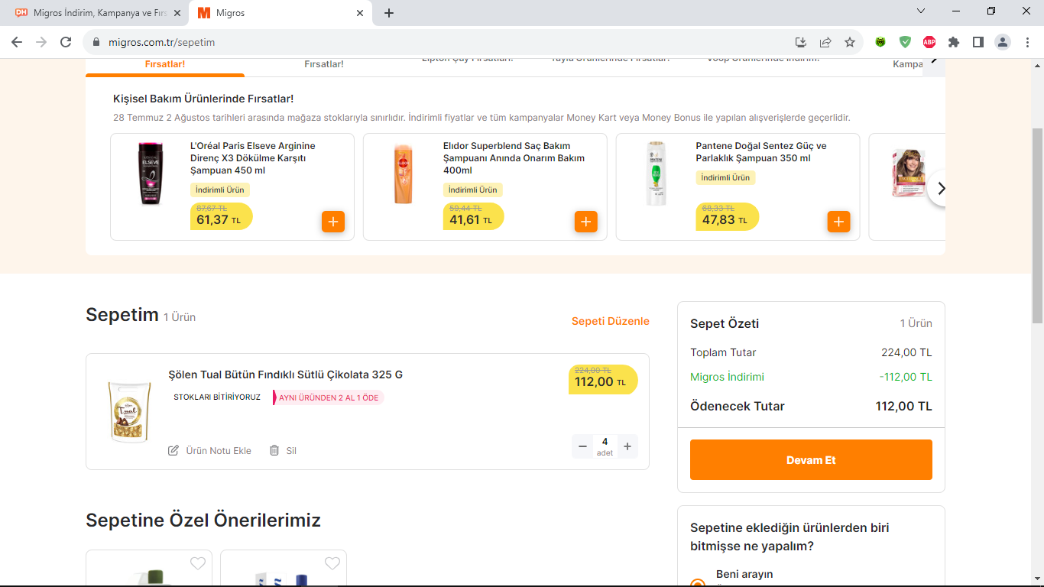Open the Sepeti Düzenle link

coord(611,321)
